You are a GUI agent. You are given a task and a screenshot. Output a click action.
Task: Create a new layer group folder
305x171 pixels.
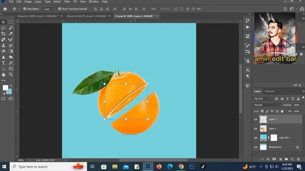[286, 159]
